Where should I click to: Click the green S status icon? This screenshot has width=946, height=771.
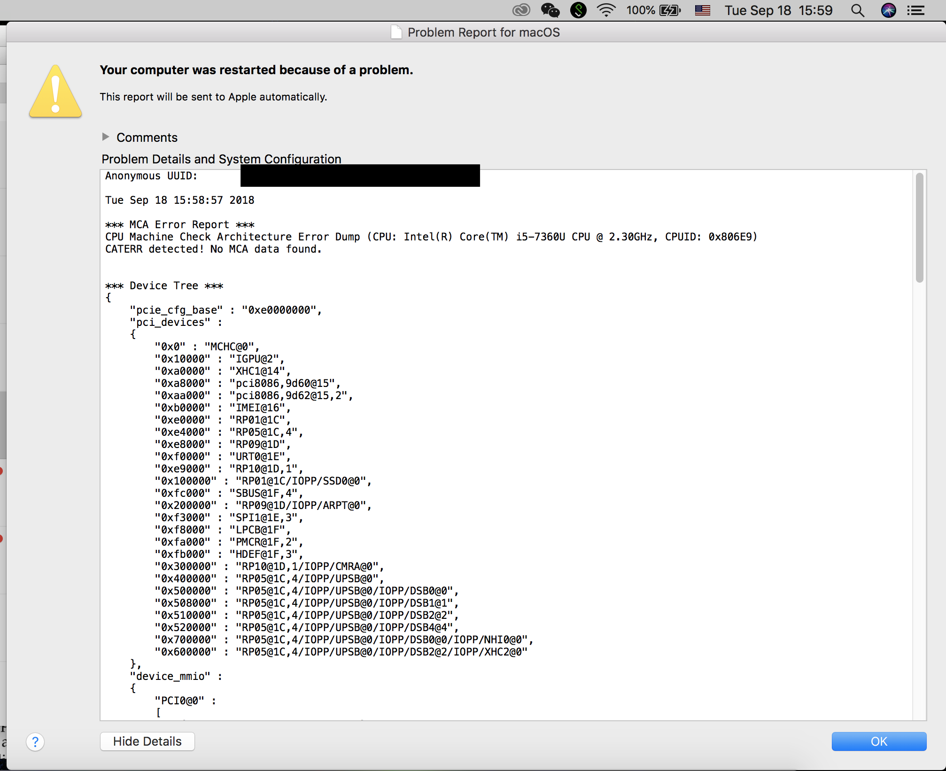[x=578, y=10]
